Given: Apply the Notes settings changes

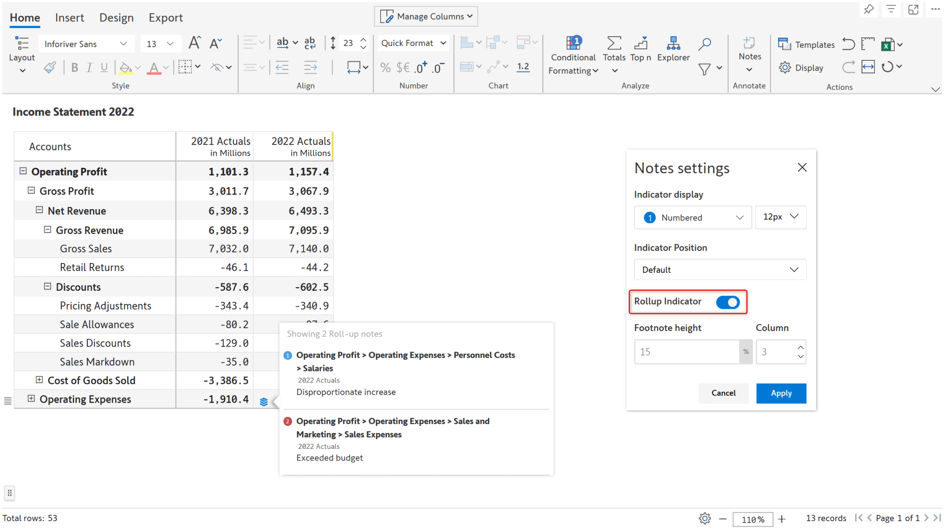Looking at the screenshot, I should 781,393.
